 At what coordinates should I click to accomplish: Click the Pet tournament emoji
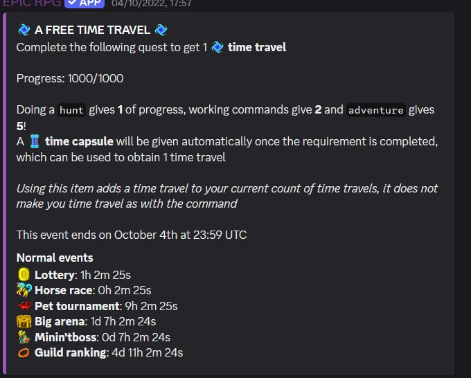pyautogui.click(x=24, y=306)
